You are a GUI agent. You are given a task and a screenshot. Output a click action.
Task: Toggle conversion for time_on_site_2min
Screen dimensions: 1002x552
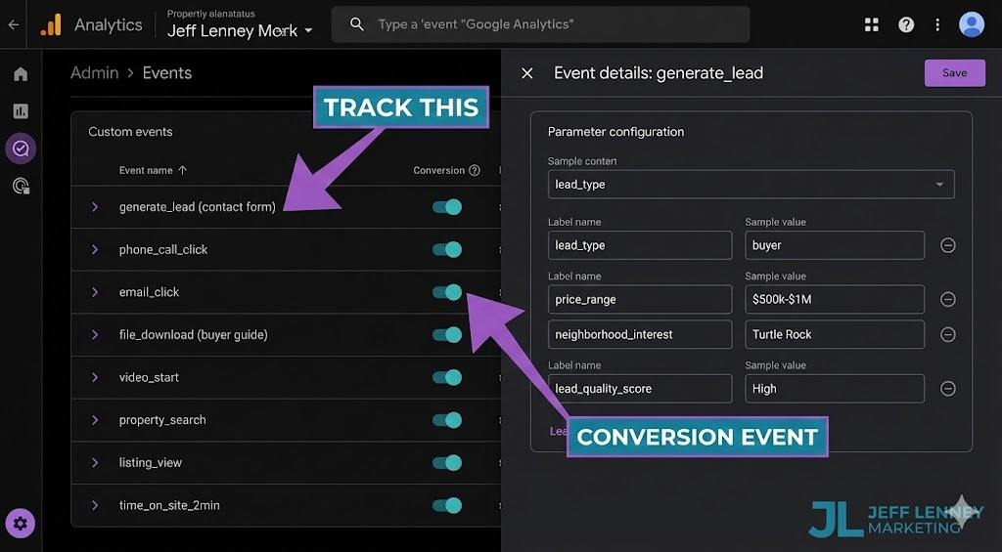[447, 505]
